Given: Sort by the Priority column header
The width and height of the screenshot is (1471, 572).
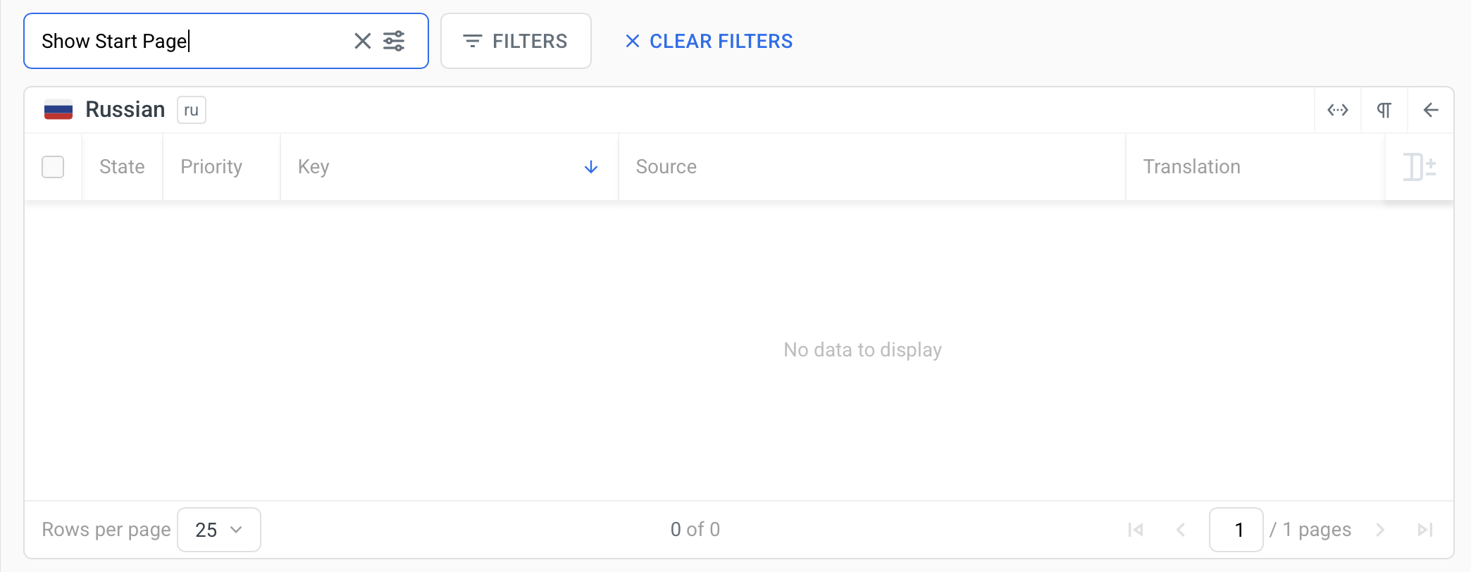Looking at the screenshot, I should [211, 167].
